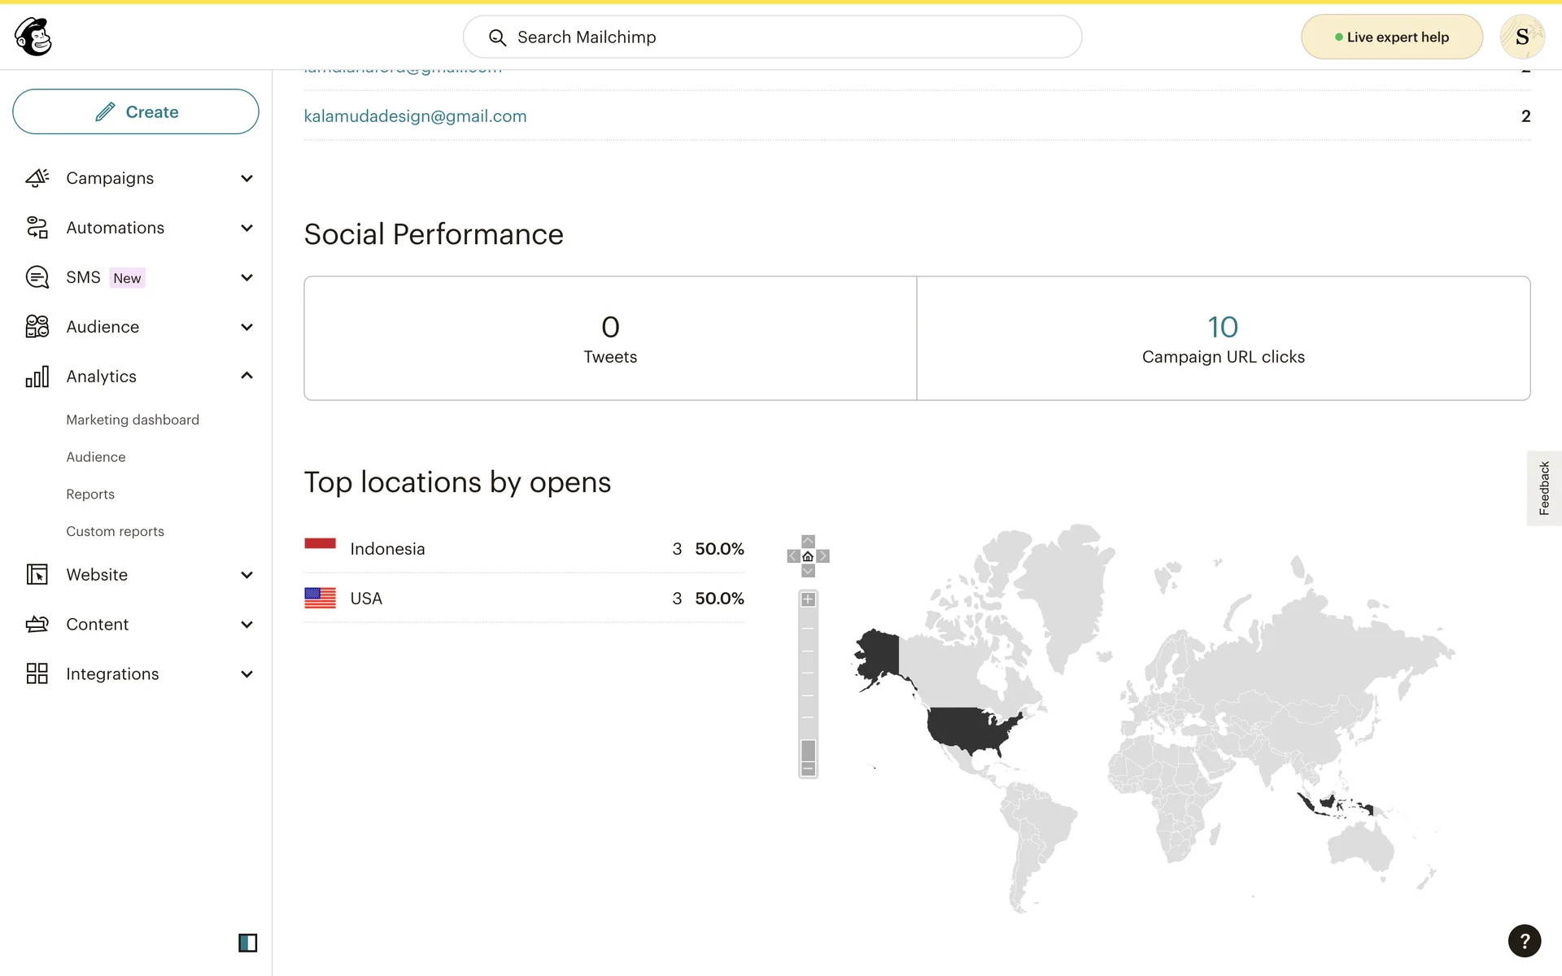Open kalamudadesign@gmail.com subscriber link
Screen dimensions: 1562x976
click(415, 116)
